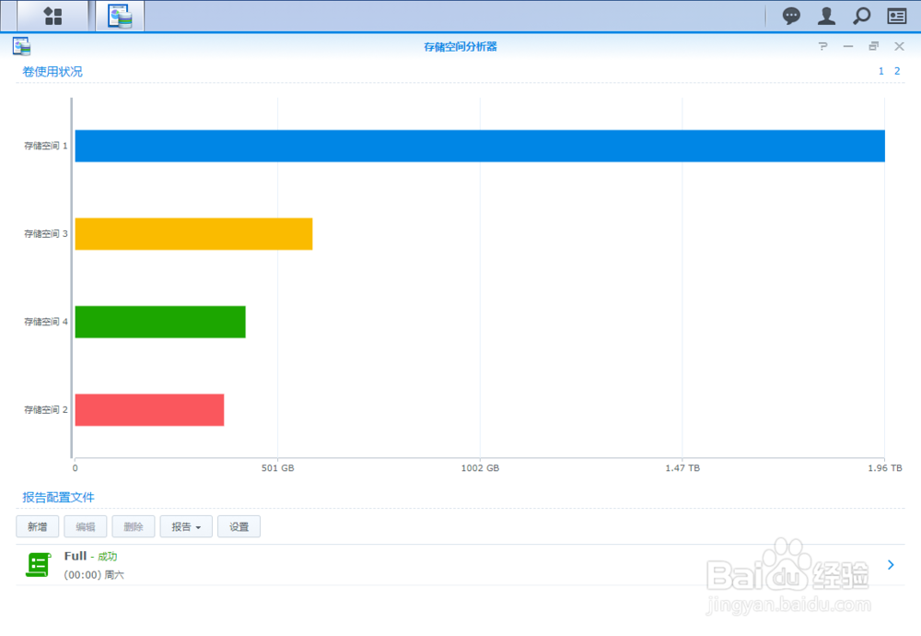Click the (00:00) 周六 schedule text
Image resolution: width=921 pixels, height=636 pixels.
pyautogui.click(x=94, y=575)
